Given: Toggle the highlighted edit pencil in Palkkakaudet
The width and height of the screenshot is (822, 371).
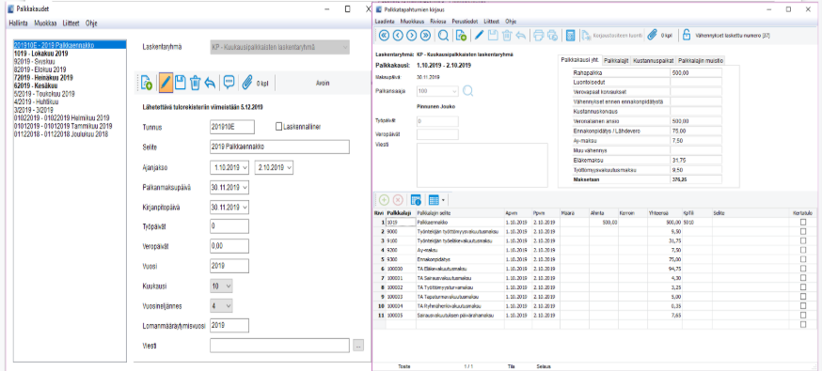Looking at the screenshot, I should 166,82.
